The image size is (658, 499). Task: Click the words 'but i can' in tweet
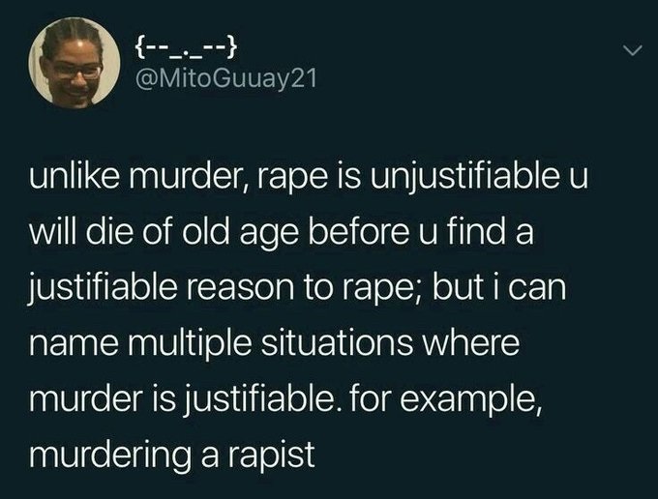point(499,287)
